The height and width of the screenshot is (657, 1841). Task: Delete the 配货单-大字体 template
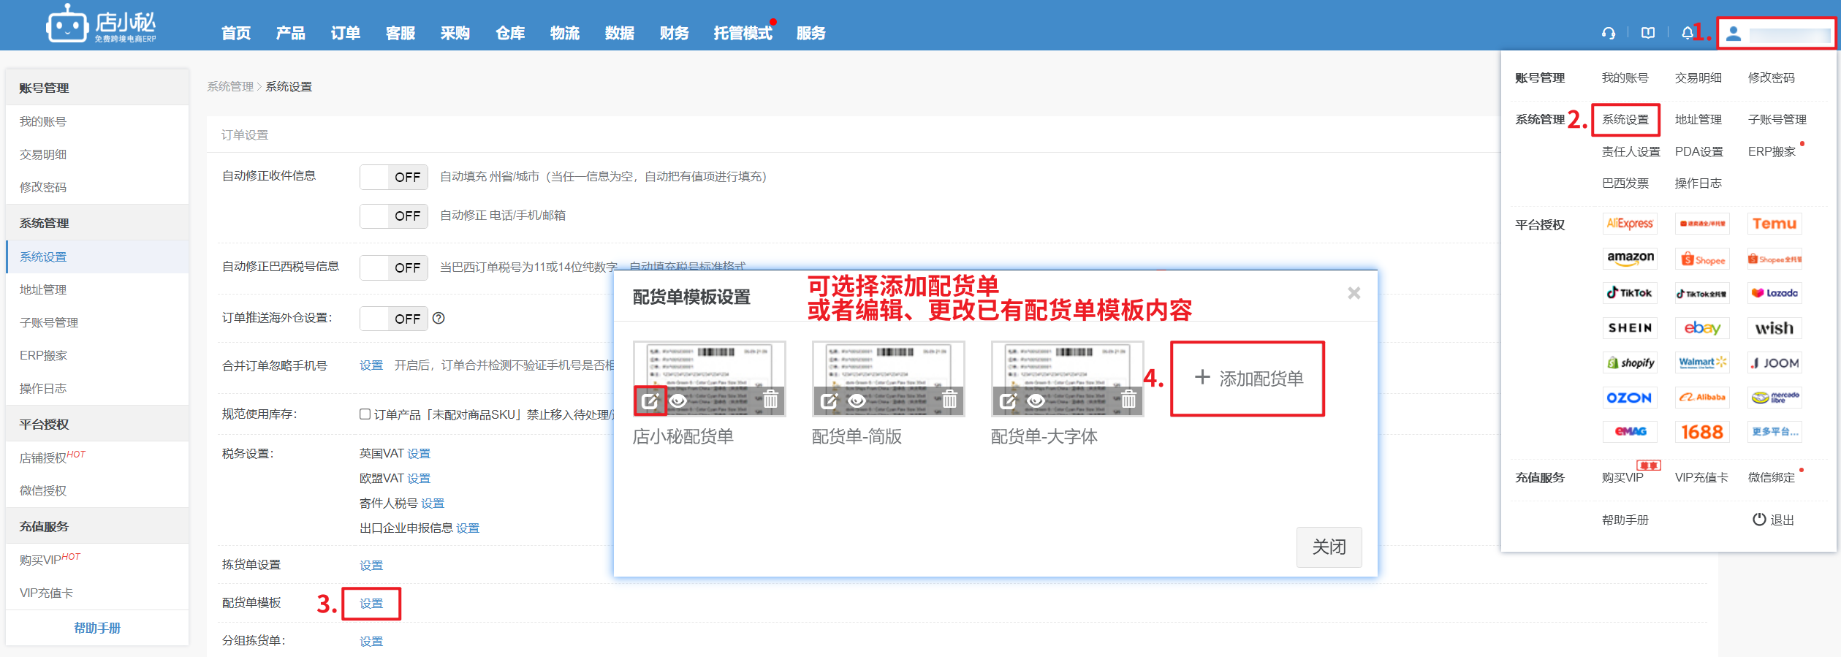(x=1128, y=400)
